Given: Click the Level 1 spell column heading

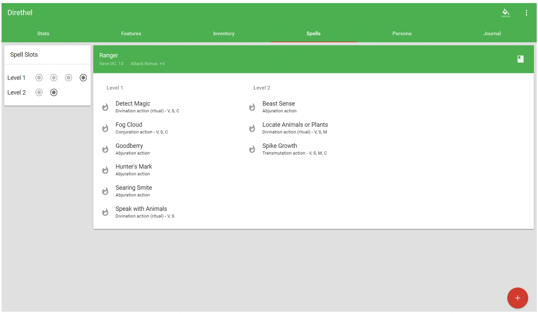Looking at the screenshot, I should point(115,88).
